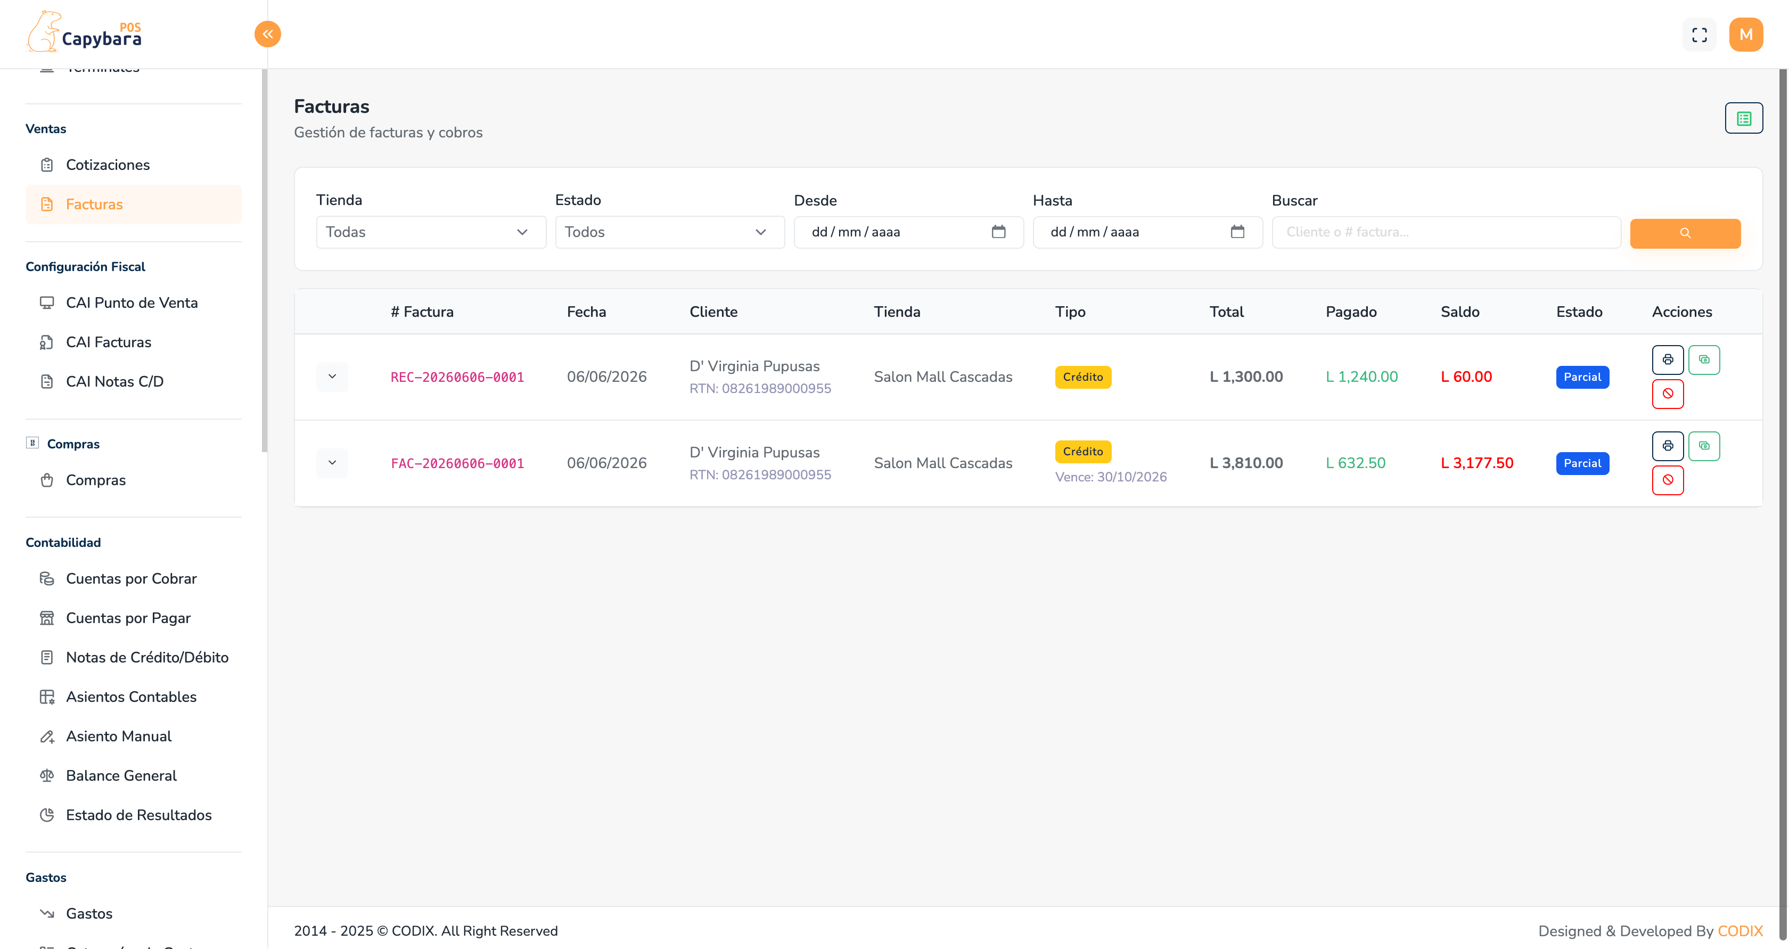This screenshot has height=949, width=1789.
Task: Click the Vence: 30/10/2026 due date text
Action: (x=1111, y=477)
